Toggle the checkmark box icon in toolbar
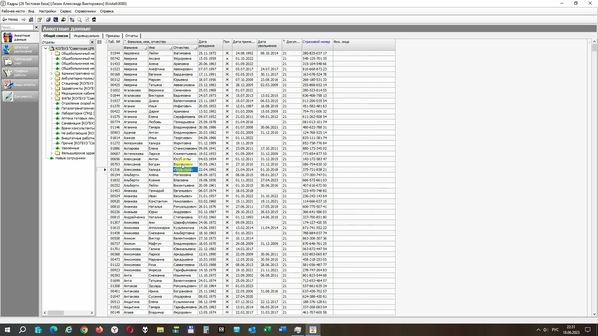This screenshot has width=598, height=336. 87,20
